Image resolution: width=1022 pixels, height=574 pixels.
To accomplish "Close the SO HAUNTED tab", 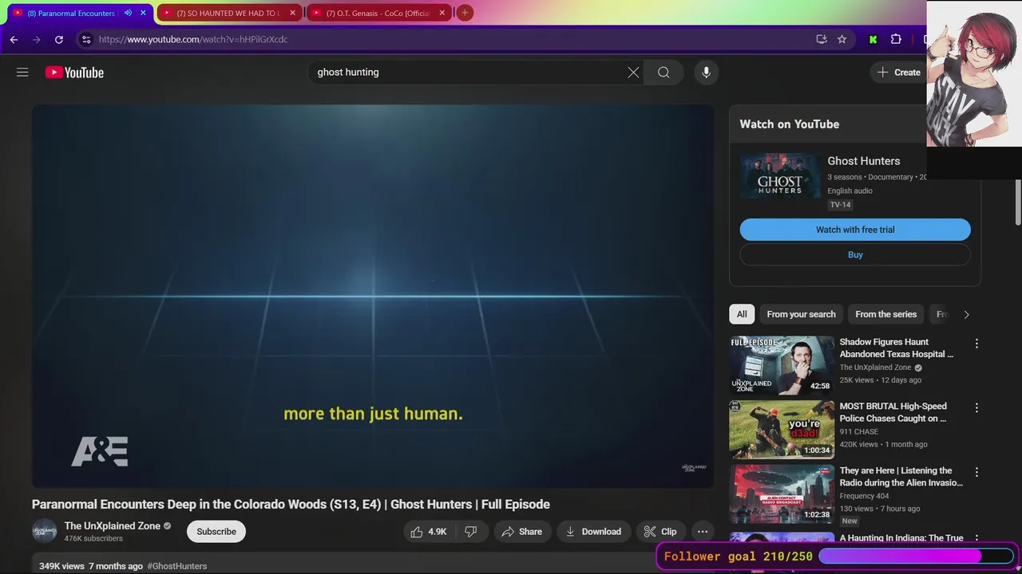I will click(x=292, y=13).
